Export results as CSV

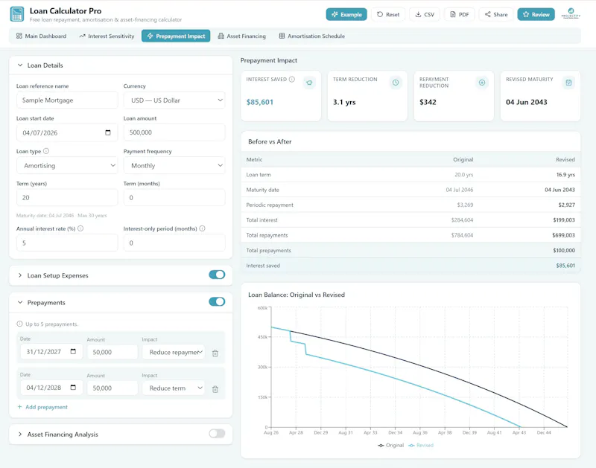[x=425, y=14]
